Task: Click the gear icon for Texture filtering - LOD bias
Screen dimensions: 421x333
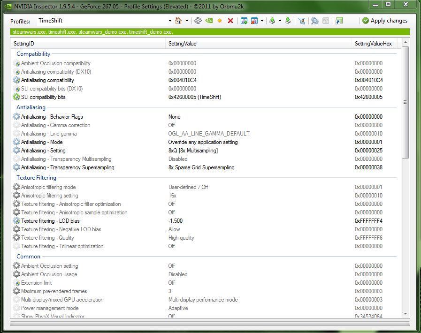Action: (16, 220)
